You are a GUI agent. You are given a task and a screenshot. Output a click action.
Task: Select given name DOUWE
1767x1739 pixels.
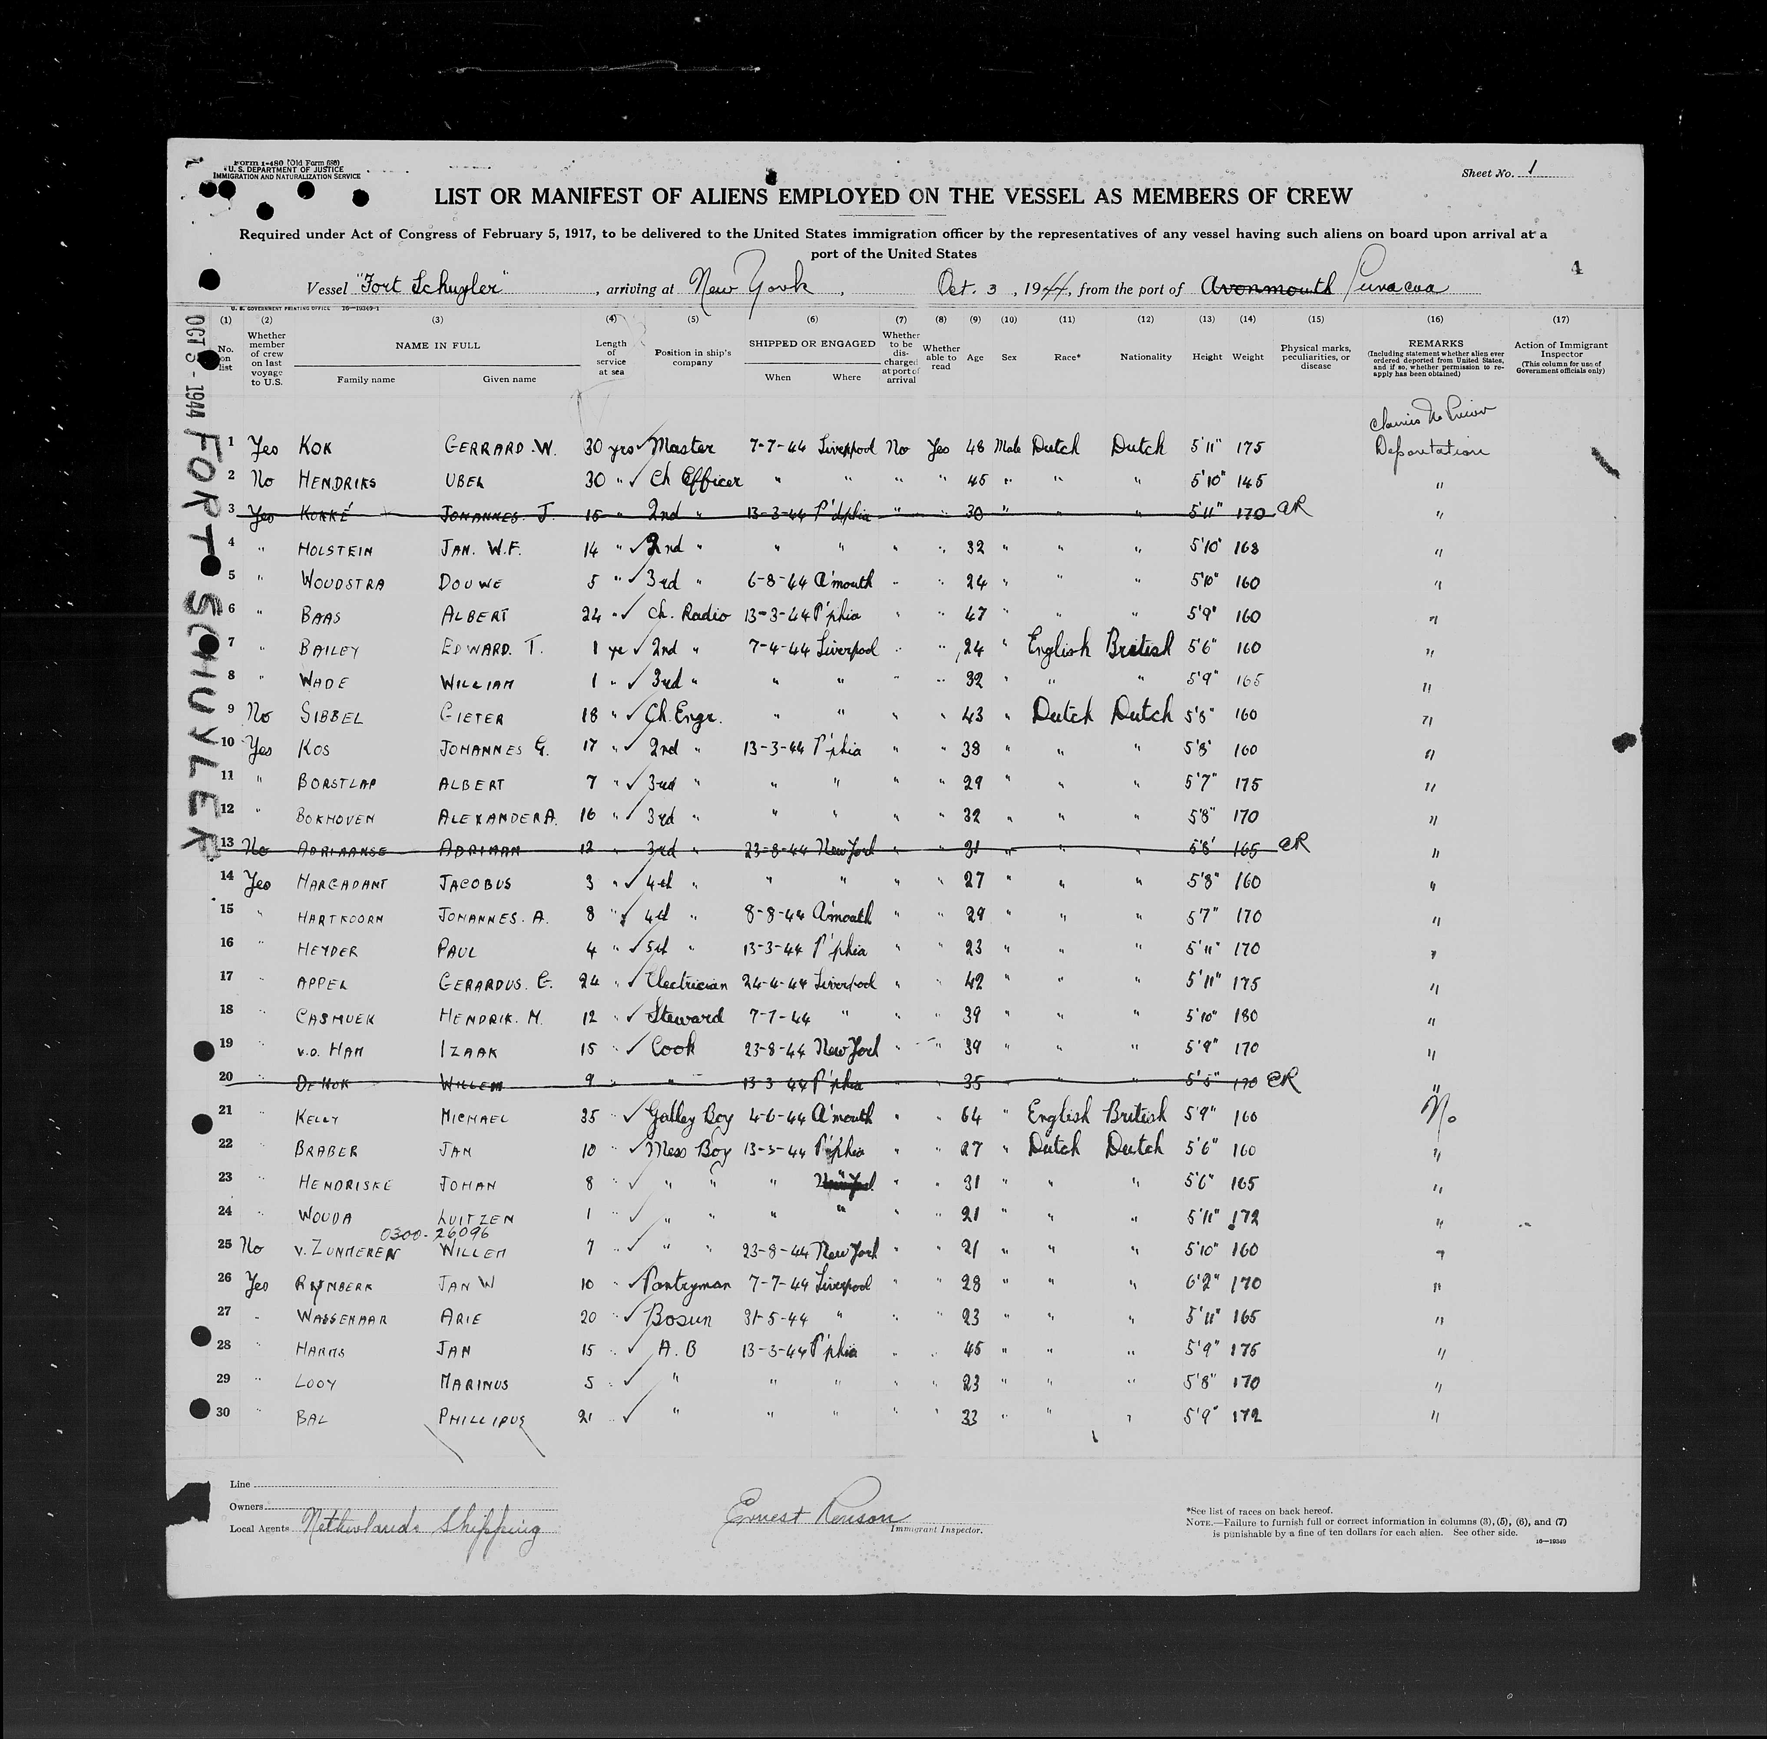[471, 583]
